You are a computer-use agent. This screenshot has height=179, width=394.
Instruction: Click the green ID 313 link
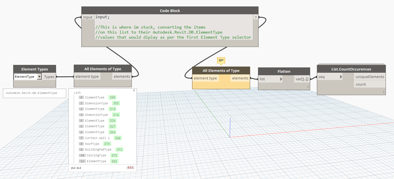[113, 109]
